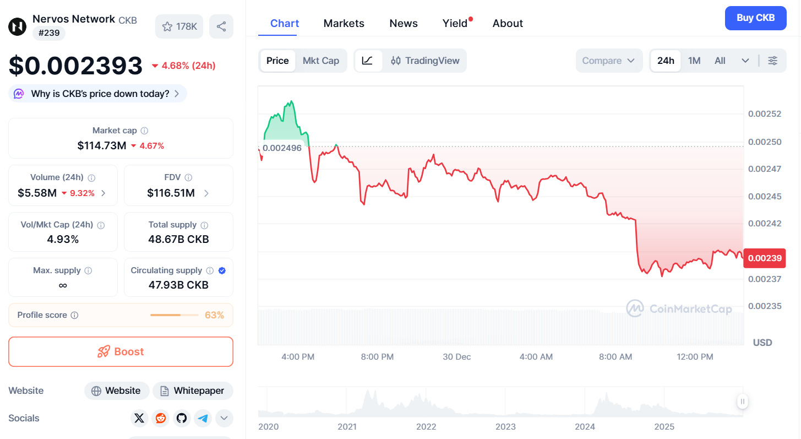This screenshot has height=439, width=801.
Task: Open the chart settings sliders icon
Action: 773,61
